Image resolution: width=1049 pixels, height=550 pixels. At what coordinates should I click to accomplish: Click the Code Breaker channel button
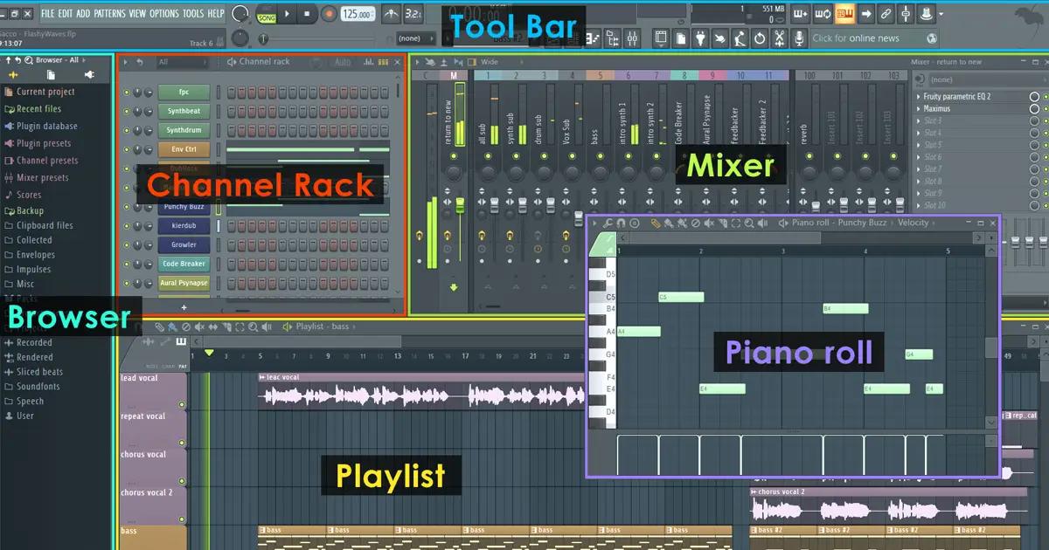[x=184, y=264]
